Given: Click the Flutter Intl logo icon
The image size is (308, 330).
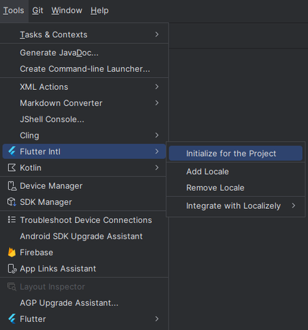Looking at the screenshot, I should [12, 152].
